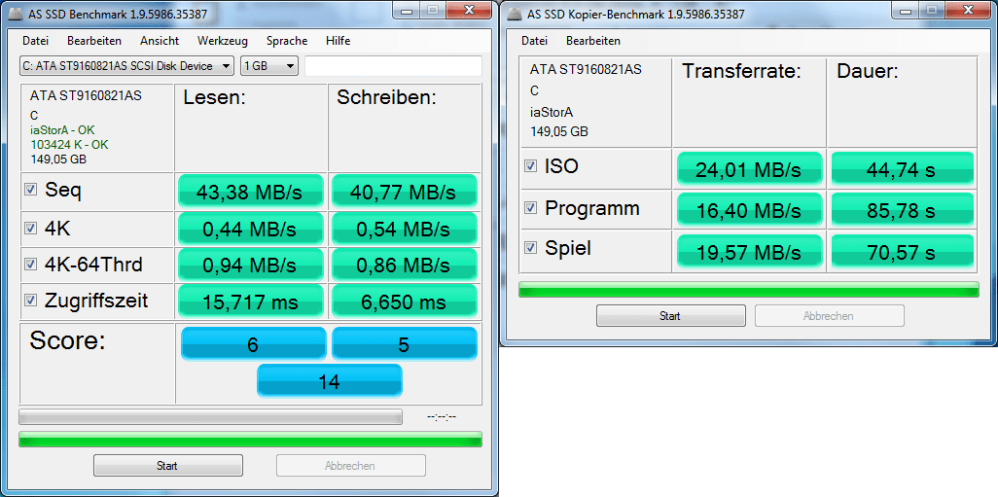Image resolution: width=998 pixels, height=497 pixels.
Task: Click the Programm transfer rate 16,40 MB/s
Action: tap(750, 209)
